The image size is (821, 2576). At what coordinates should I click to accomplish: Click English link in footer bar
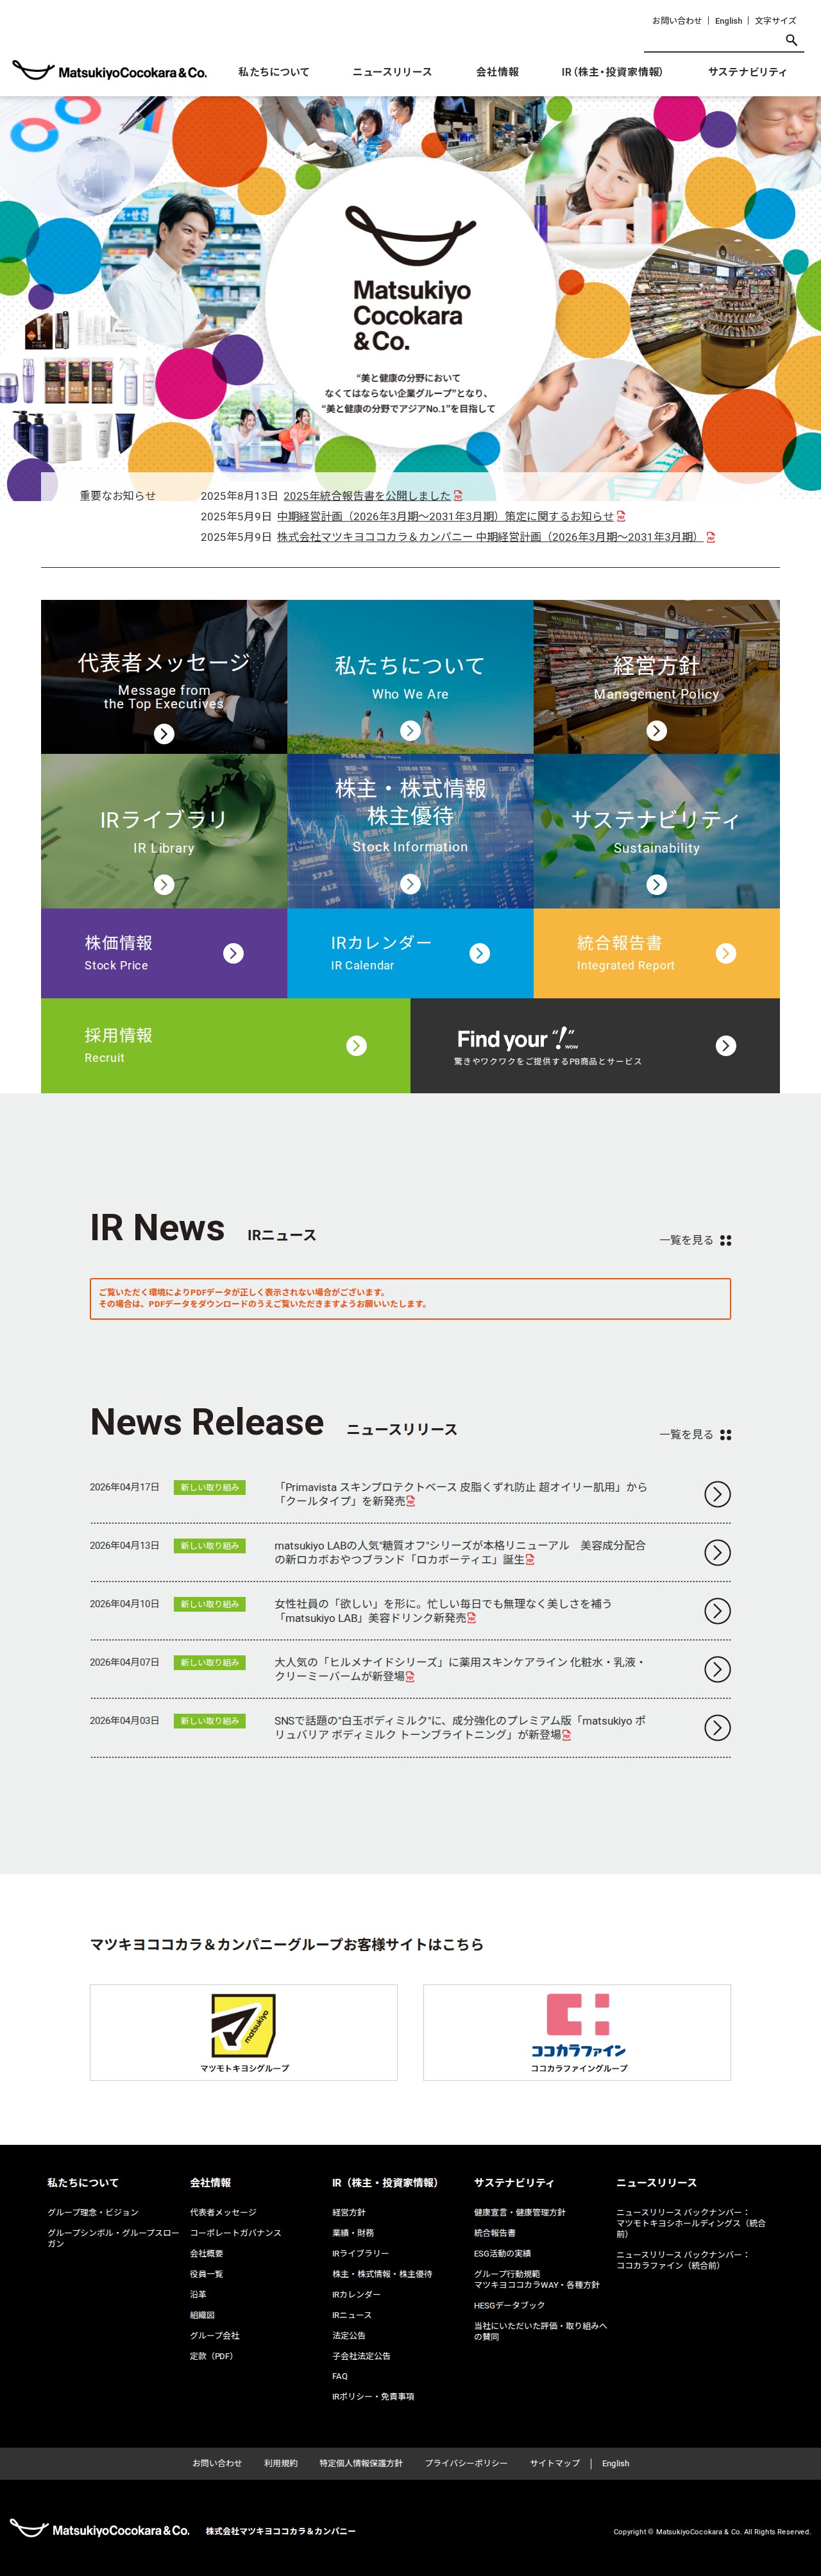pos(615,2463)
